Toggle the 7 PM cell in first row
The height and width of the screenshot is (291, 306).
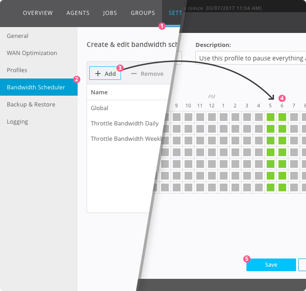click(x=294, y=117)
